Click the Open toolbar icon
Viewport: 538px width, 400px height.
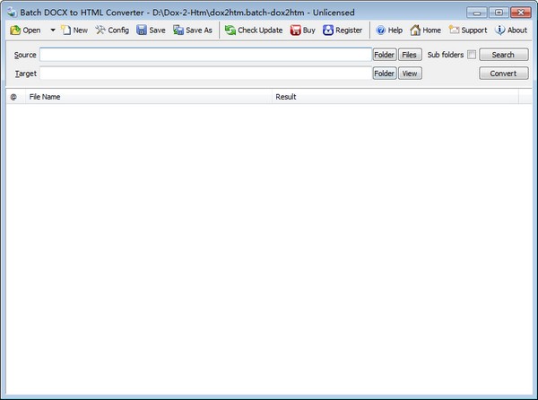[16, 30]
